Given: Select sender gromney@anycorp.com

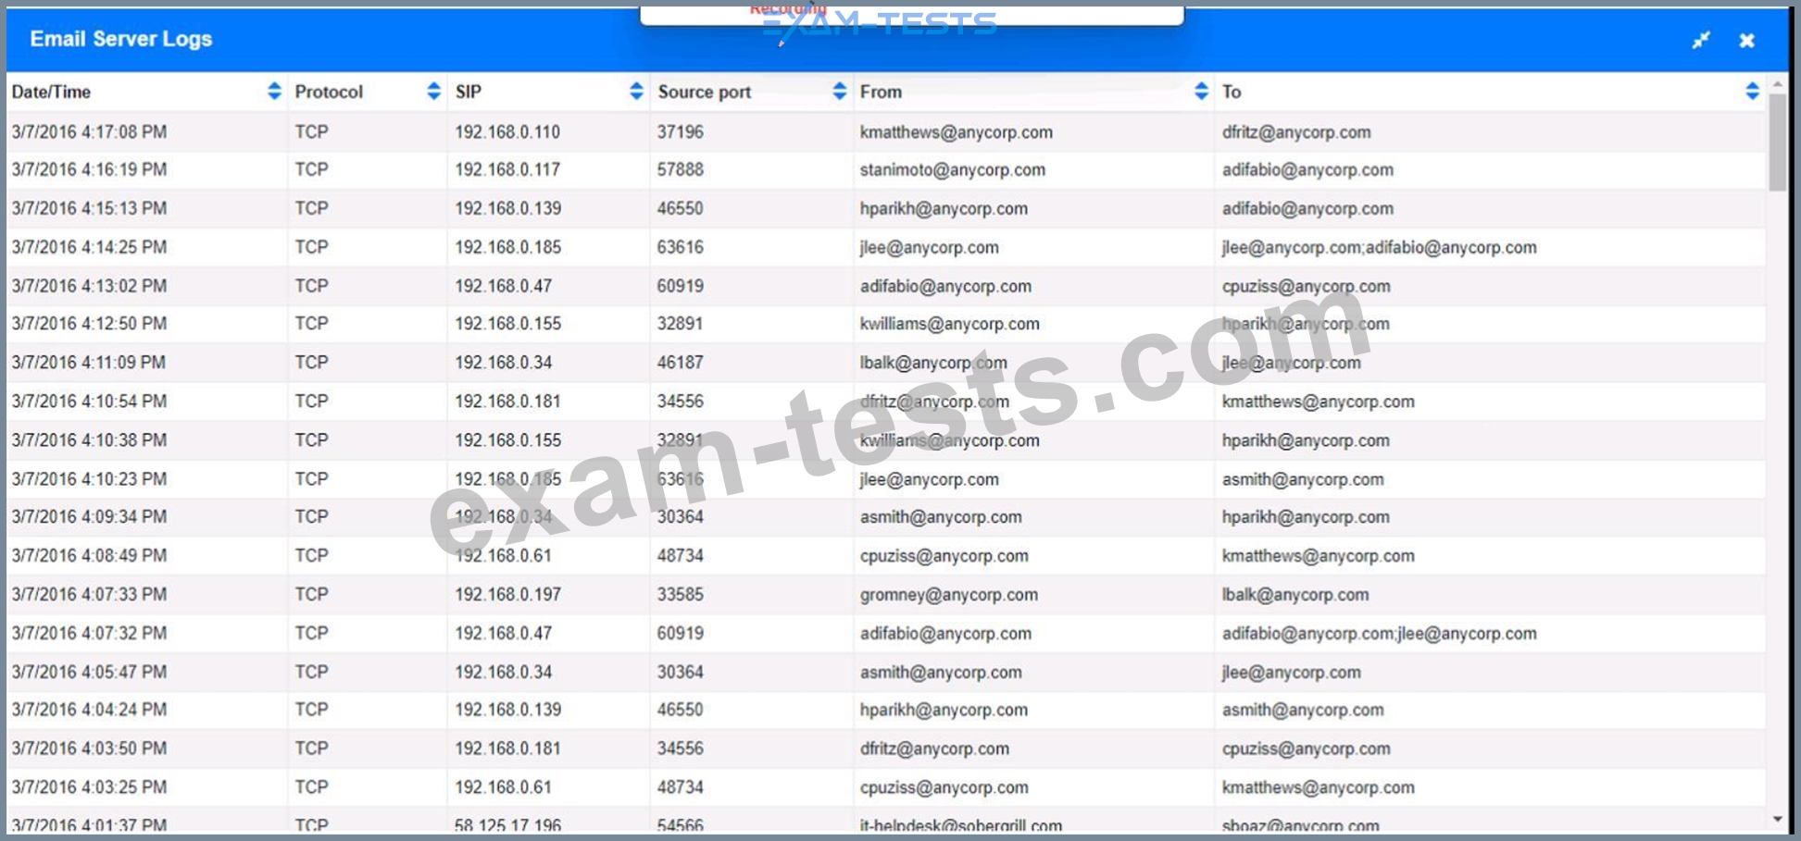Looking at the screenshot, I should 948,595.
